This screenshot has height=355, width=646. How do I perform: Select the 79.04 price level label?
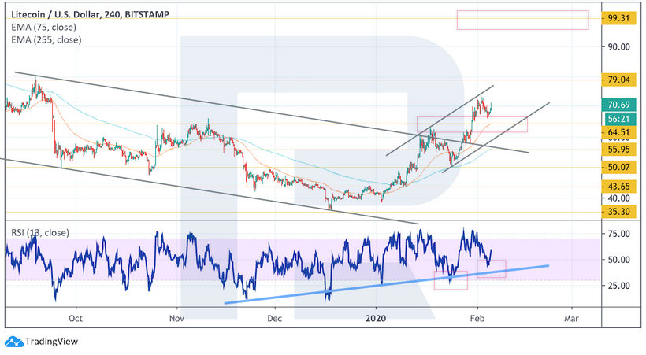coord(618,80)
